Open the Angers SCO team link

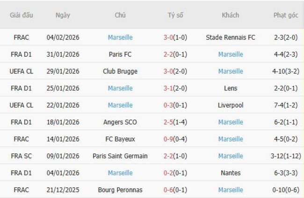[120, 122]
